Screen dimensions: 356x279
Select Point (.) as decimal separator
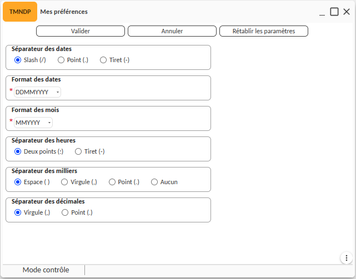click(66, 212)
